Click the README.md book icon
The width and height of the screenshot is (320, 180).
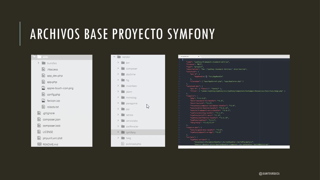click(x=39, y=144)
